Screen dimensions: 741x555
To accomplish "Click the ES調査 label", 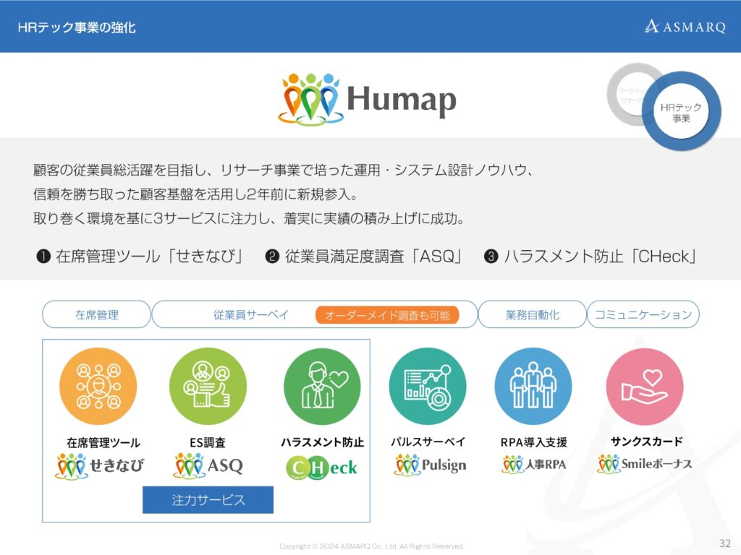I will [208, 443].
